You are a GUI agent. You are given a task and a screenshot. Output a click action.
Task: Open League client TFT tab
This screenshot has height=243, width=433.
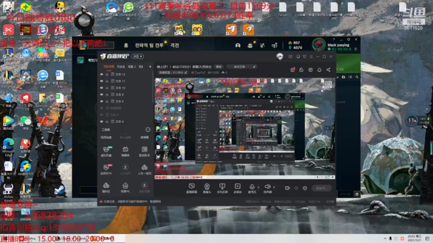[x=149, y=45]
